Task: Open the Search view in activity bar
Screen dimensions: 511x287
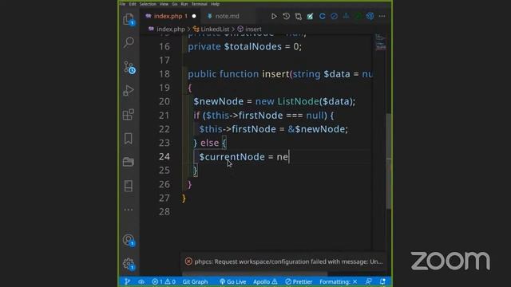Action: (x=129, y=42)
